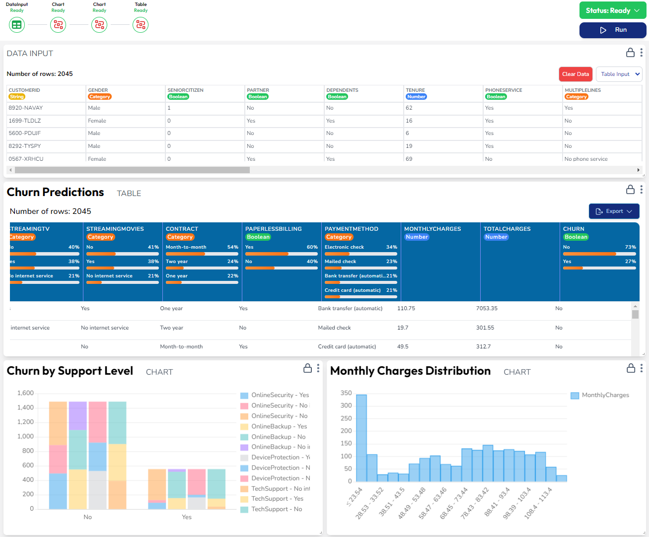Click the right arrow of data table scrollbar
The width and height of the screenshot is (649, 537).
639,170
